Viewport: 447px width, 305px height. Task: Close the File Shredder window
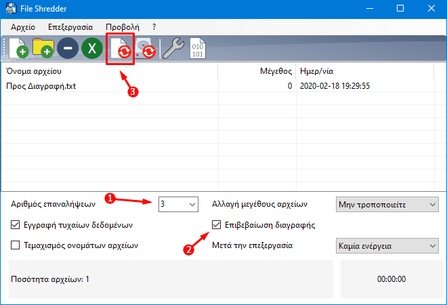431,9
